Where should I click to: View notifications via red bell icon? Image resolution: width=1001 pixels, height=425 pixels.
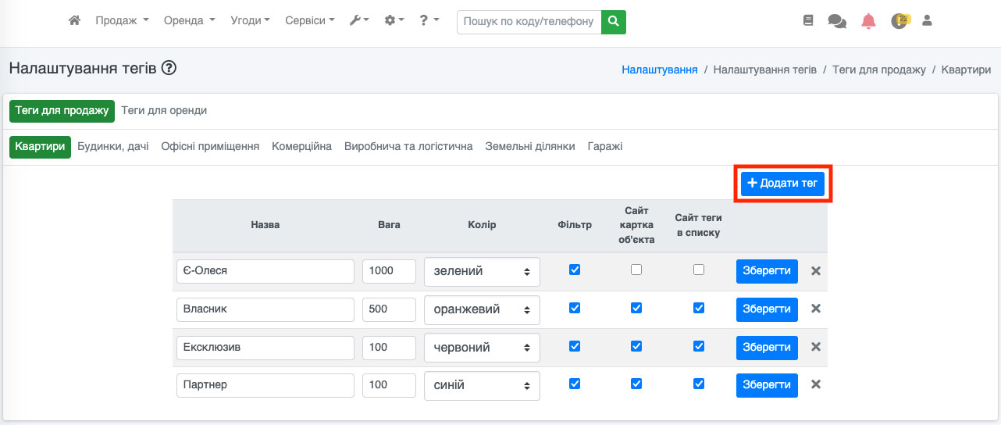pyautogui.click(x=868, y=21)
